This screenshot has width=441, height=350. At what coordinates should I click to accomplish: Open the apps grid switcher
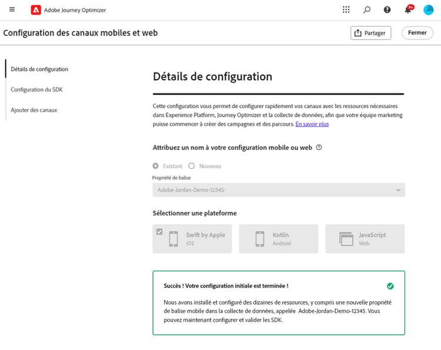[x=346, y=10]
